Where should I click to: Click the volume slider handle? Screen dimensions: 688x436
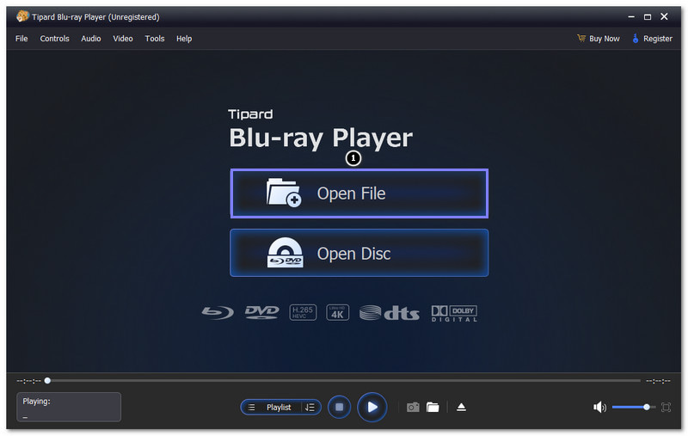[x=647, y=408]
